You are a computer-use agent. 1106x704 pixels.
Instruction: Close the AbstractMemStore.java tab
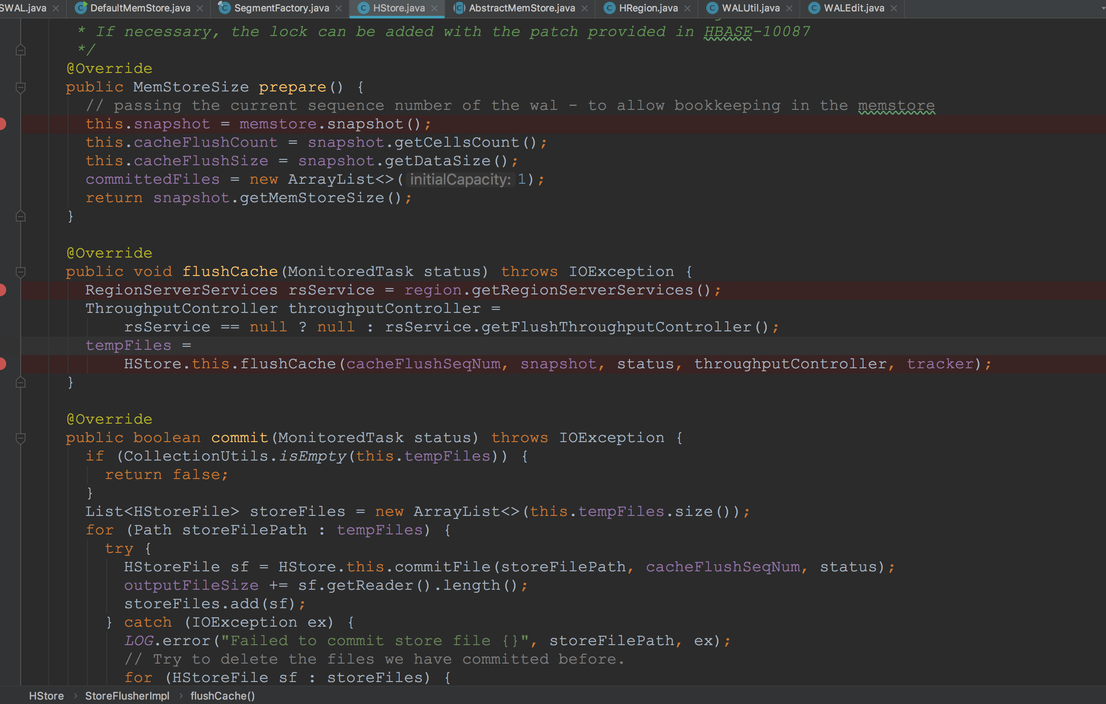point(585,8)
